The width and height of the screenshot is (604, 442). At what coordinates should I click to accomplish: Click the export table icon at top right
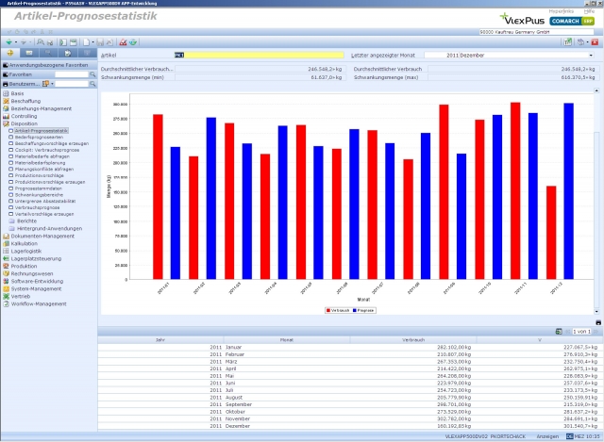[x=568, y=42]
